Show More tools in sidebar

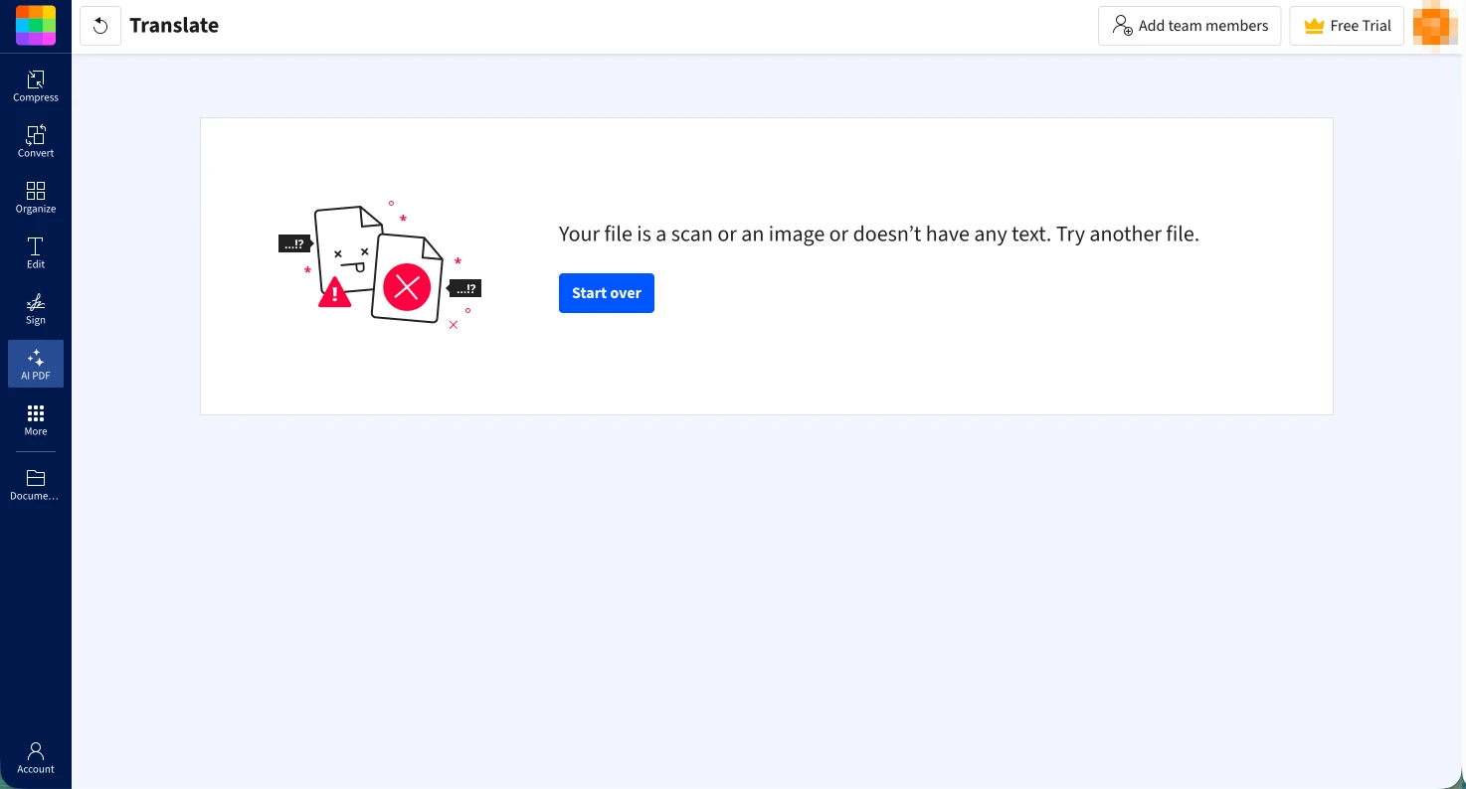pyautogui.click(x=36, y=419)
